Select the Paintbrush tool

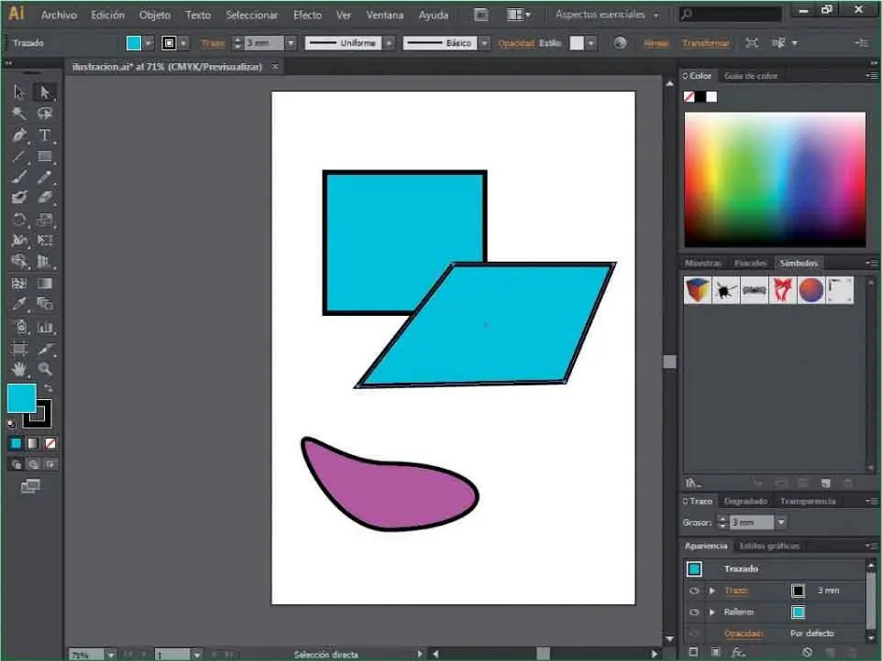pos(19,177)
